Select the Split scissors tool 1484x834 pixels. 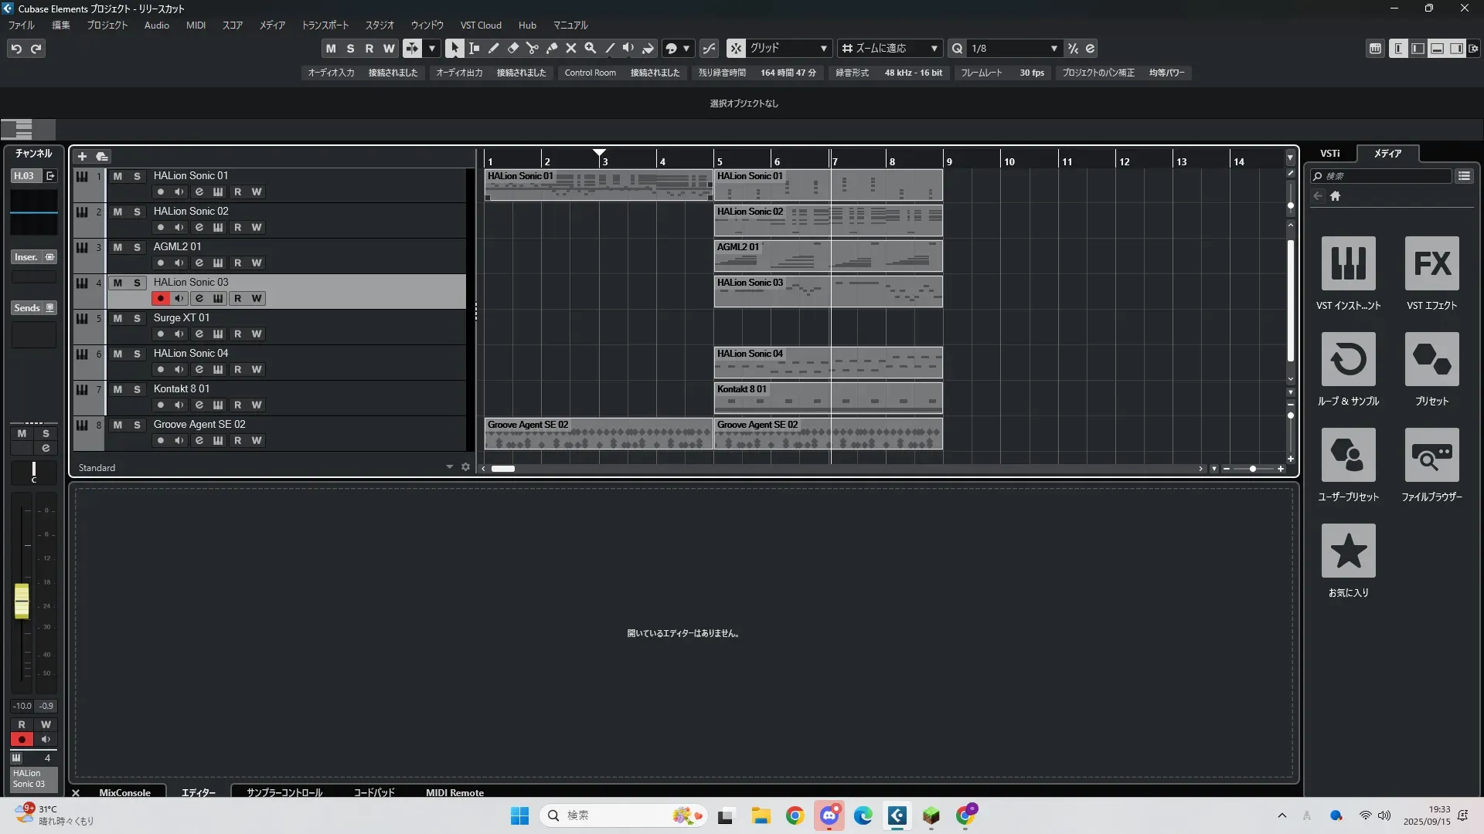[x=532, y=48]
